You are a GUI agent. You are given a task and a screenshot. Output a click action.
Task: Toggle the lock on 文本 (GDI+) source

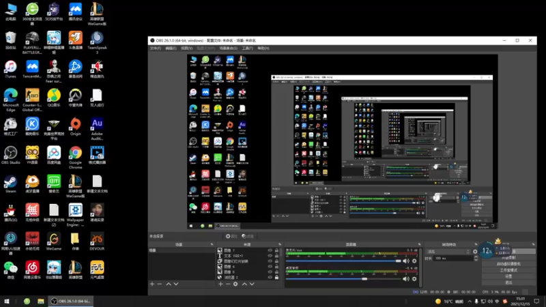point(277,256)
